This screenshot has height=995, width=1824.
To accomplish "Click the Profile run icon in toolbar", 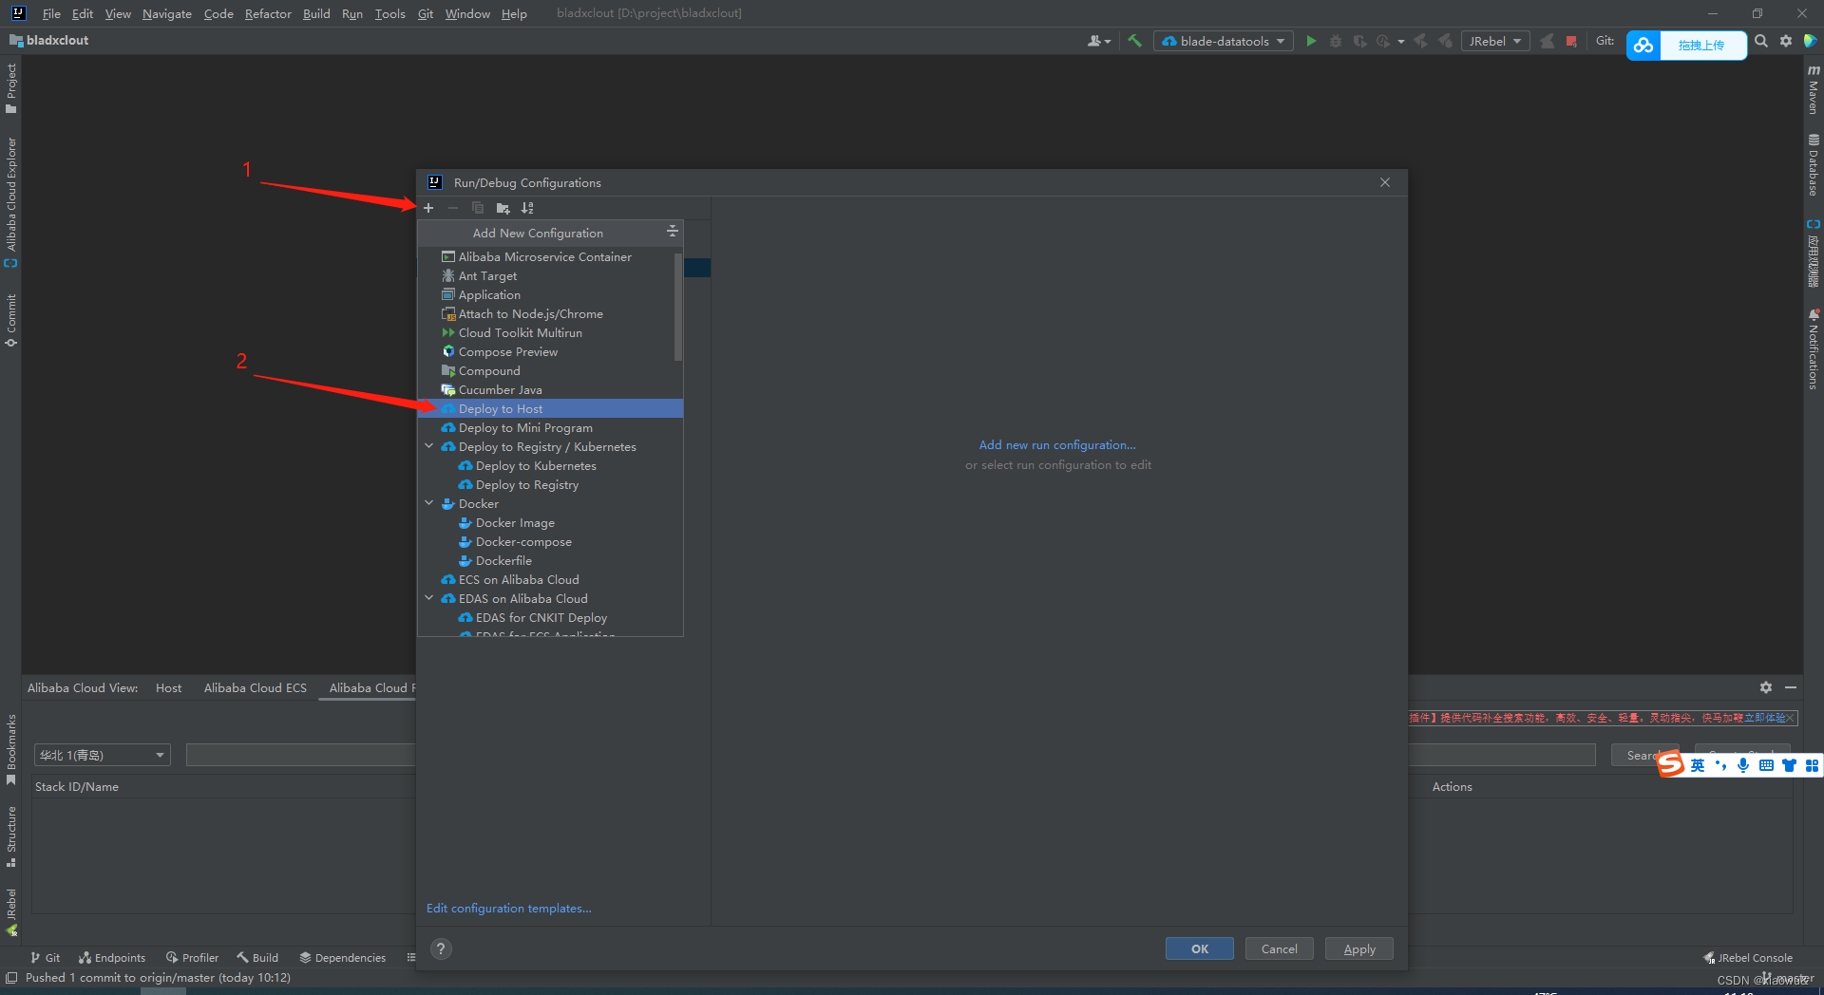I will click(x=1383, y=41).
